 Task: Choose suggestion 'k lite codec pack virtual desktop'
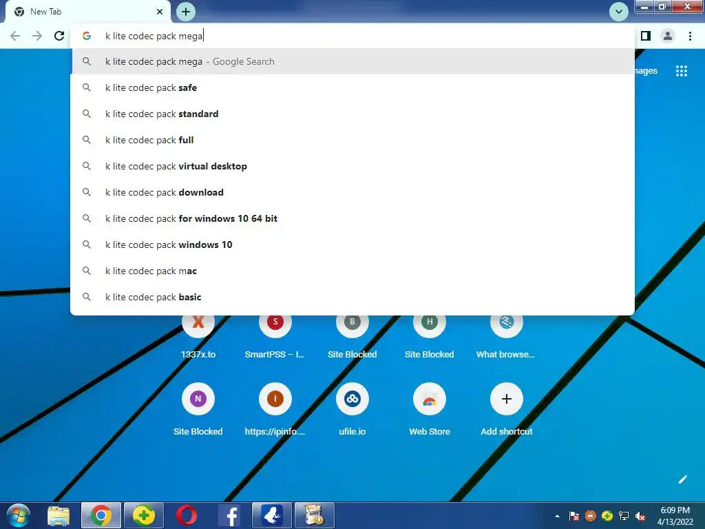[x=352, y=166]
